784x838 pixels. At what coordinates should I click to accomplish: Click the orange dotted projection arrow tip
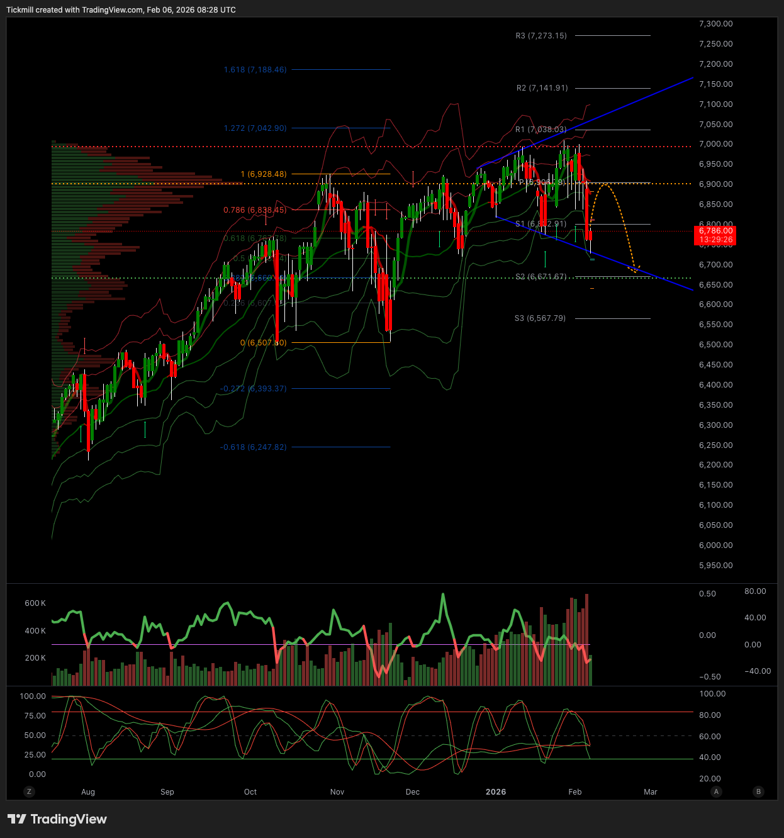[634, 270]
